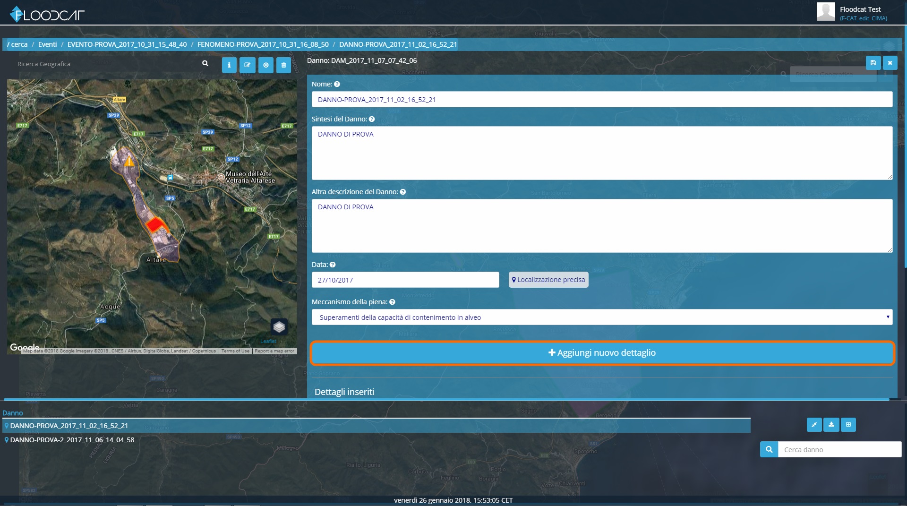Click the Danno list heading
This screenshot has height=506, width=907.
click(x=13, y=413)
